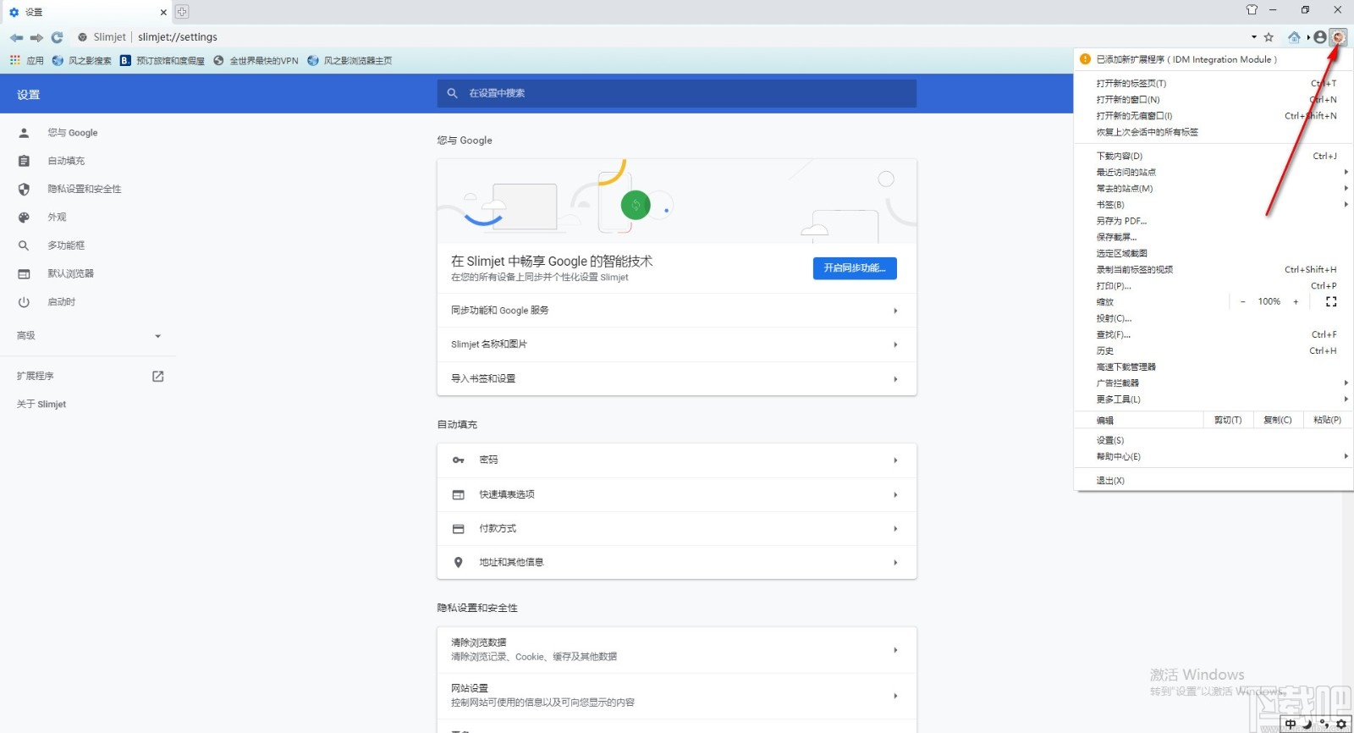Open the 密码 passwords row

[x=677, y=460]
